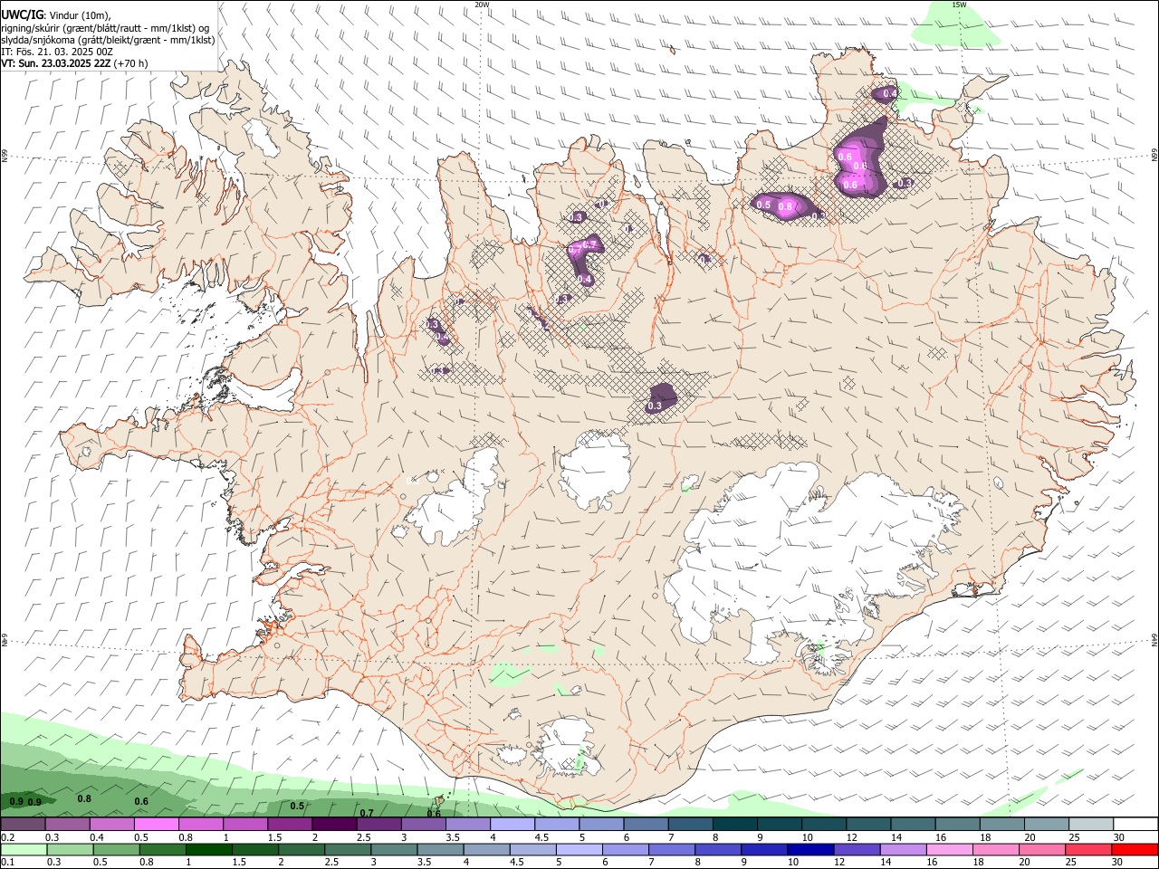Click the rotated 64N label on the left edge

[5, 639]
